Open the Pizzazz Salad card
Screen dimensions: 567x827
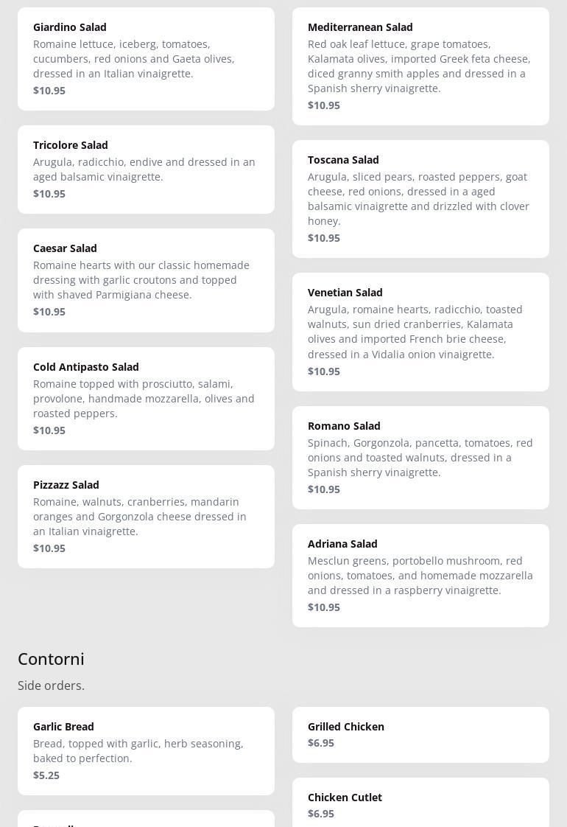(146, 517)
